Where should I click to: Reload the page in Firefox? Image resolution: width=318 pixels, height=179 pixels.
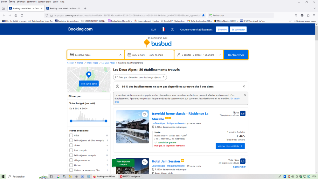click(x=22, y=15)
